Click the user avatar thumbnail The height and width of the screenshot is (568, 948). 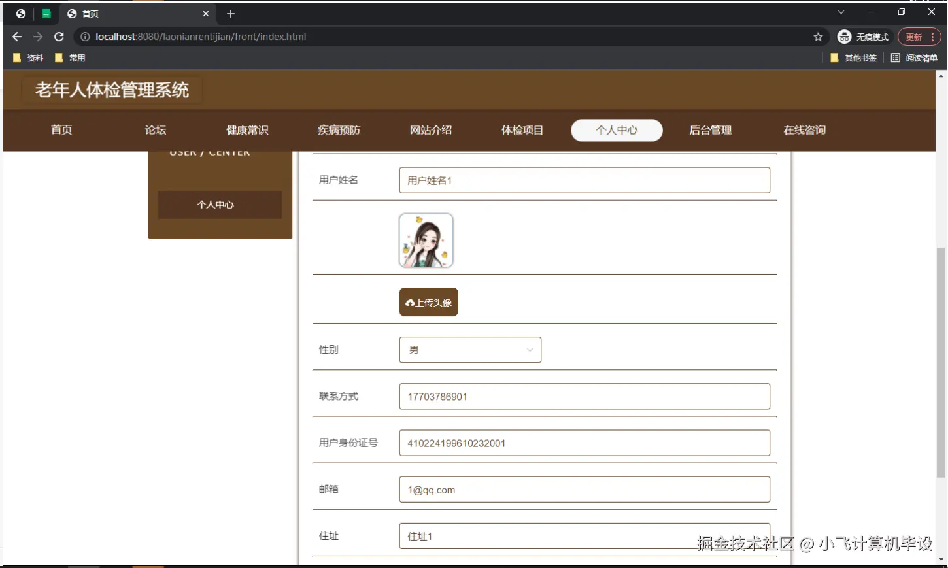tap(426, 240)
